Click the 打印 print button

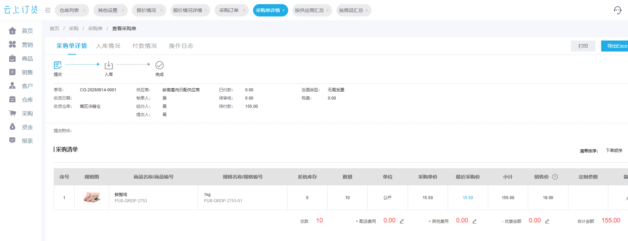coord(583,46)
